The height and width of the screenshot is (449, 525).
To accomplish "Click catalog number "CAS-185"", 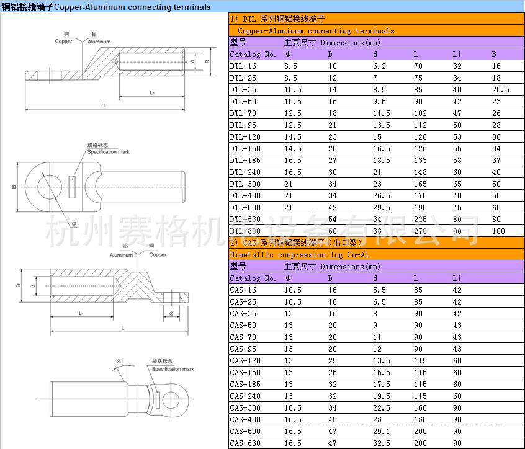I will pyautogui.click(x=245, y=385).
